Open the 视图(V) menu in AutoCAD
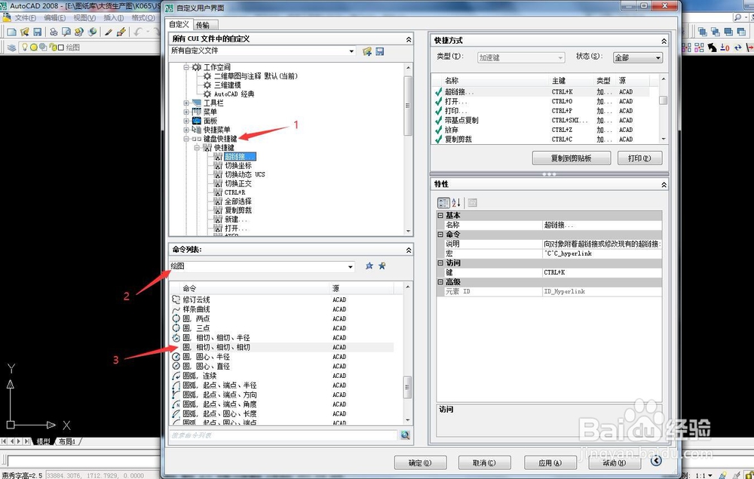 [x=84, y=18]
